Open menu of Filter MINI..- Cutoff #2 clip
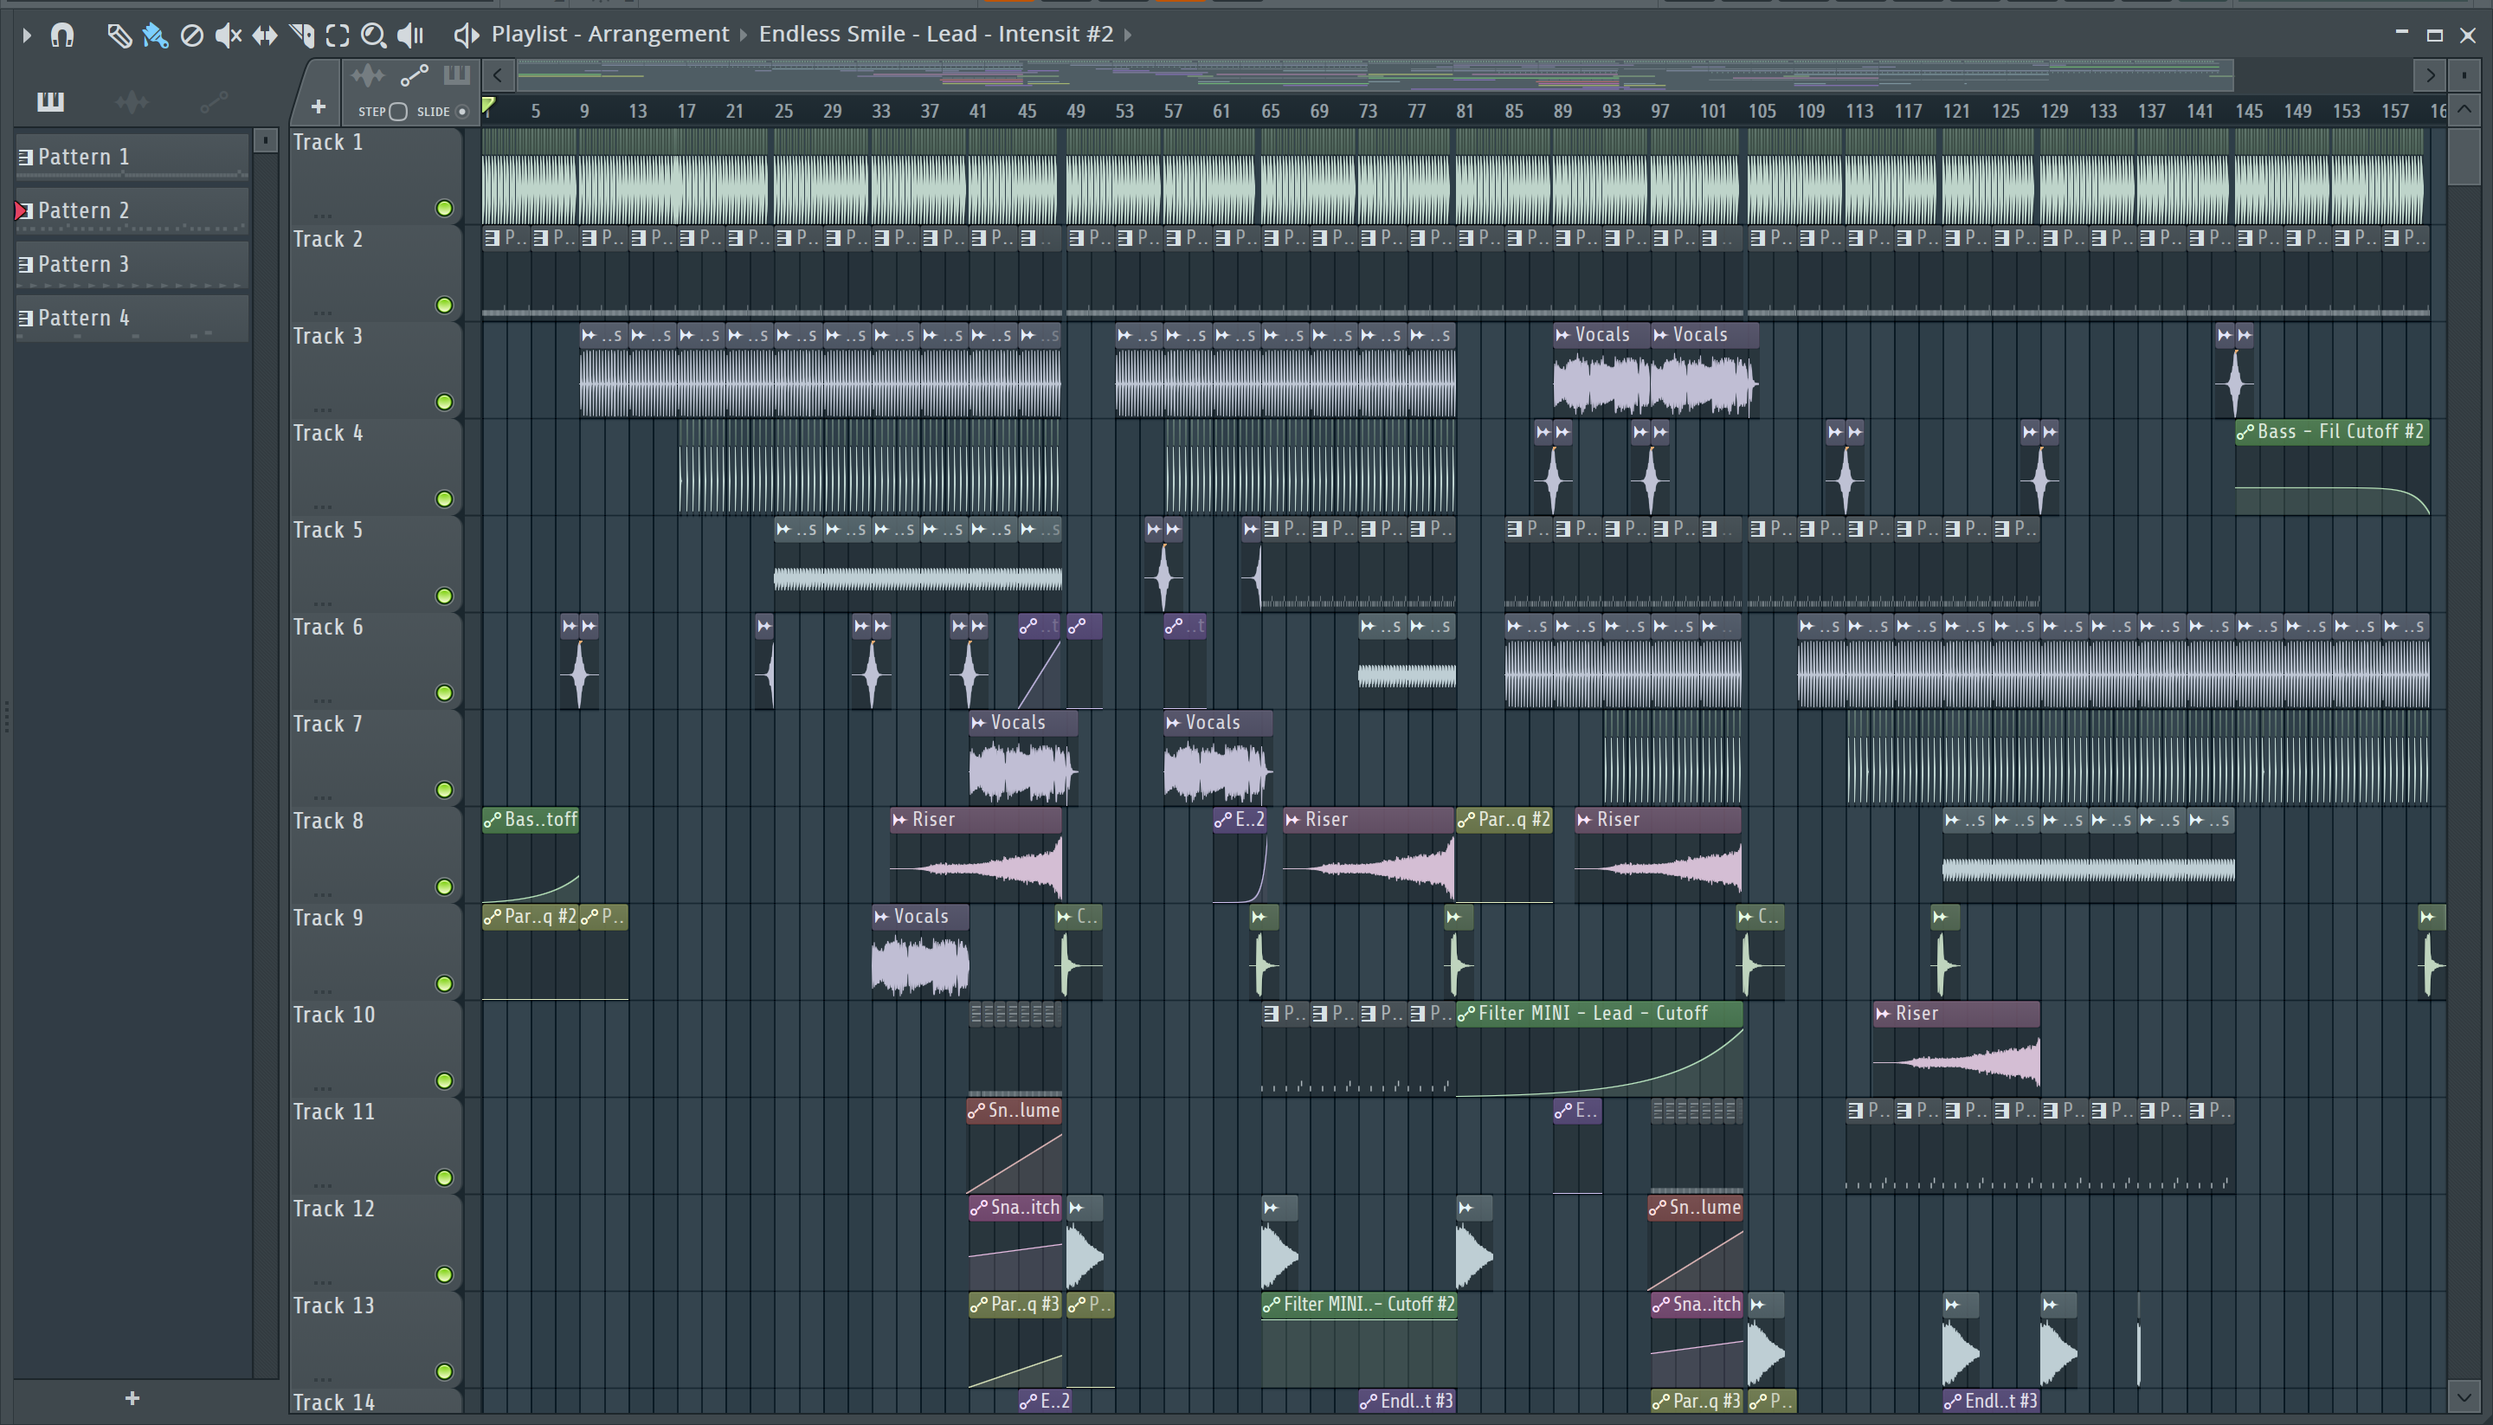The height and width of the screenshot is (1425, 2493). [1272, 1305]
